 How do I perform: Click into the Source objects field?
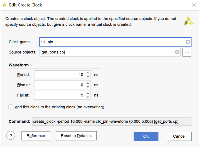pyautogui.click(x=106, y=52)
